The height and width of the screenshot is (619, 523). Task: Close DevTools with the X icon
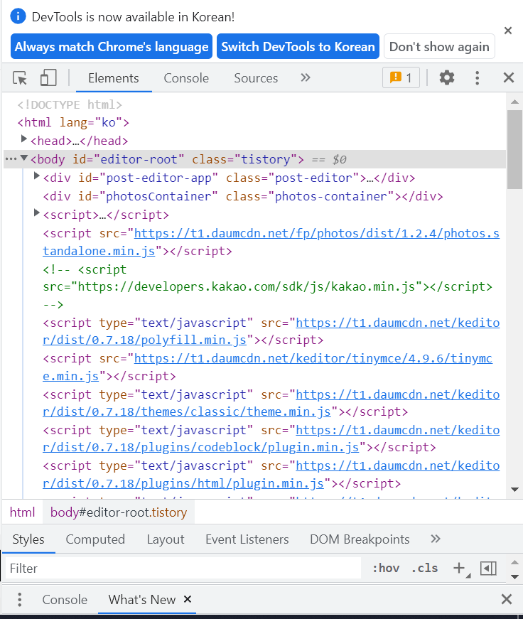point(509,77)
